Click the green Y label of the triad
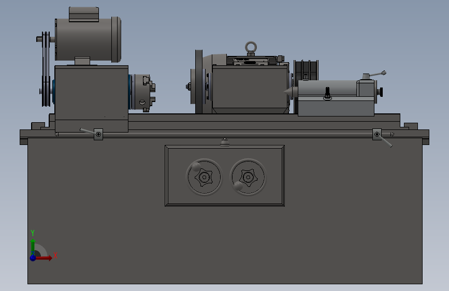 [33, 233]
